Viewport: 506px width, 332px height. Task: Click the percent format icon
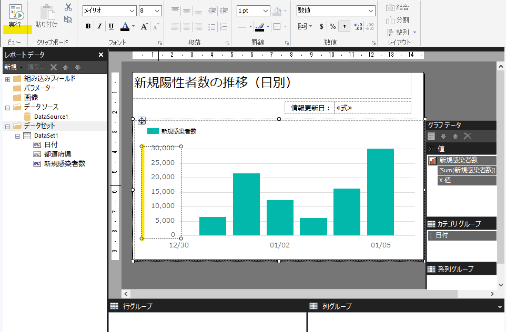[x=332, y=26]
